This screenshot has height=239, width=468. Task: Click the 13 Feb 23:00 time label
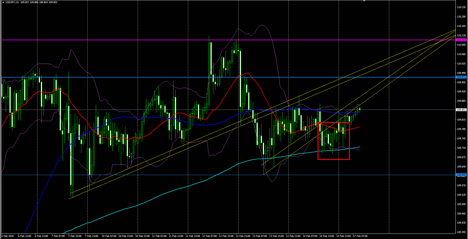[x=293, y=236]
